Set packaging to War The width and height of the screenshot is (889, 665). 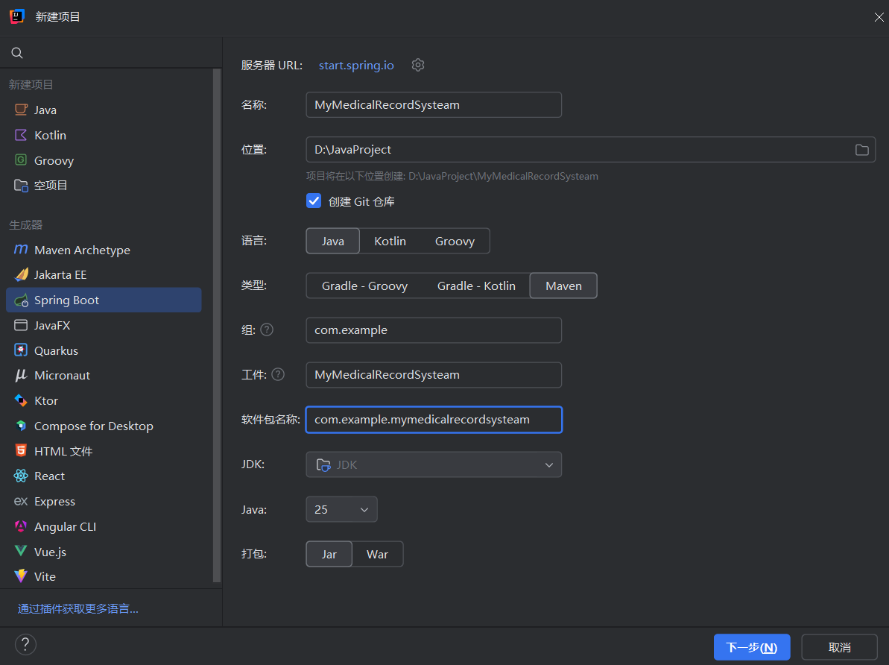[x=377, y=554]
